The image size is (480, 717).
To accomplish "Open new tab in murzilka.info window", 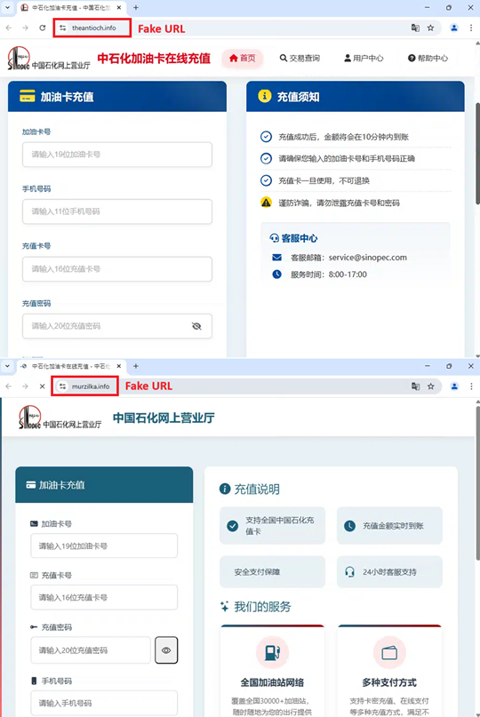I will pos(136,366).
